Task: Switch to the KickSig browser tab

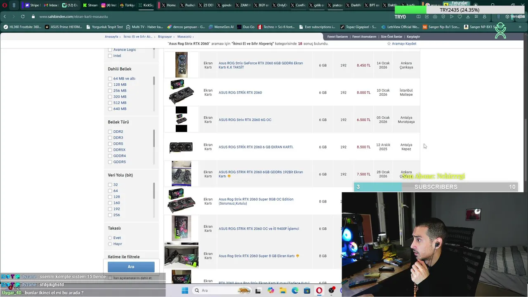Action: 146,5
